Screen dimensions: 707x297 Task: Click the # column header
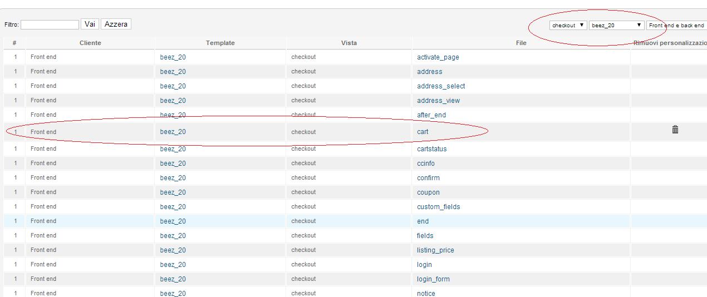(14, 43)
